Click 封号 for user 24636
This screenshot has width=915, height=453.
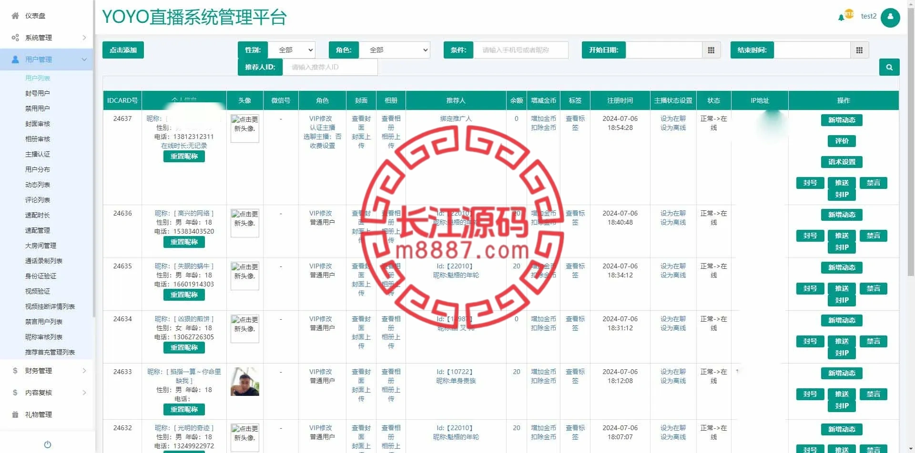click(810, 236)
